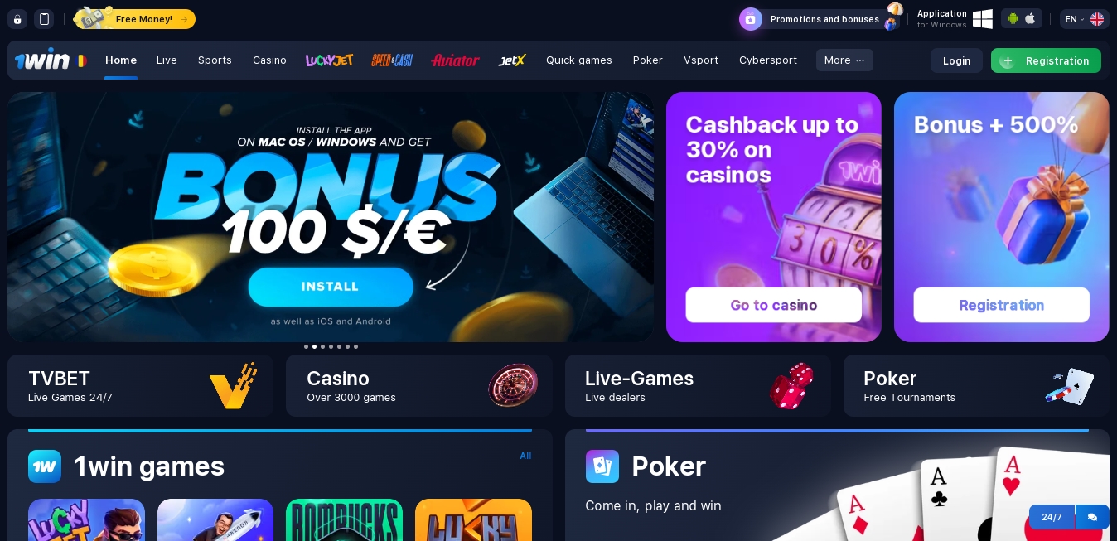
Task: Click the Android app download icon
Action: [1013, 18]
